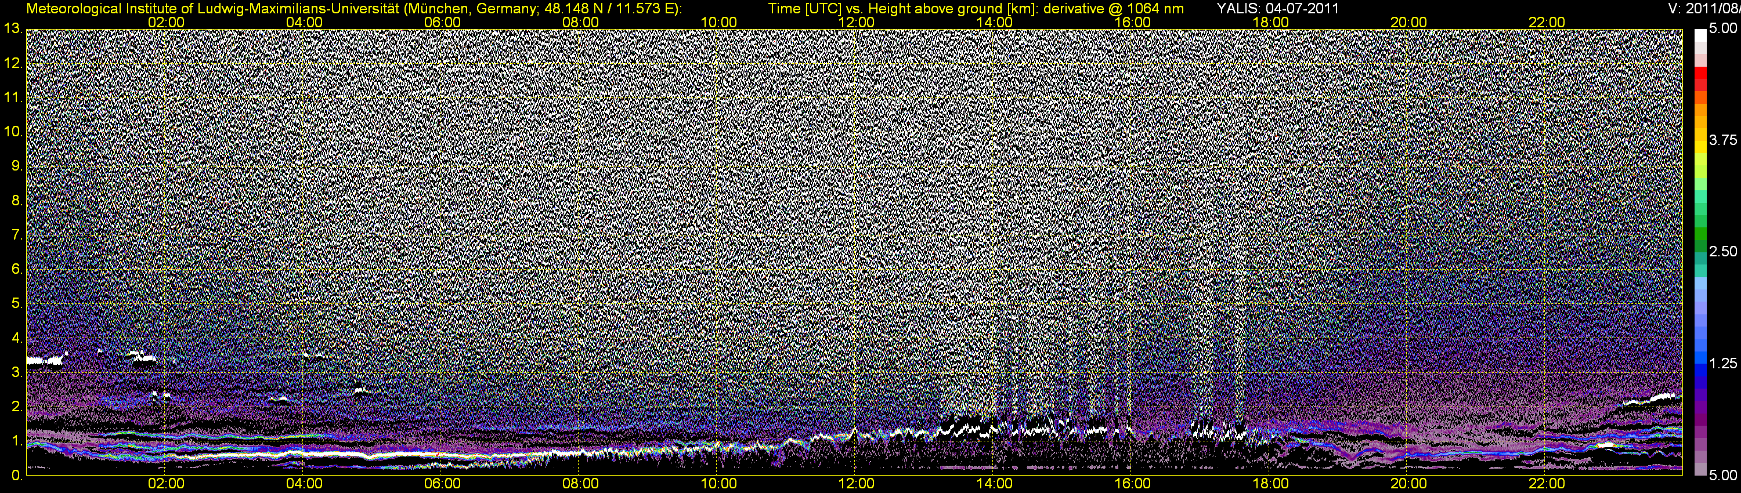1741x493 pixels.
Task: Click the 1.25 color scale label
Action: tap(1722, 364)
